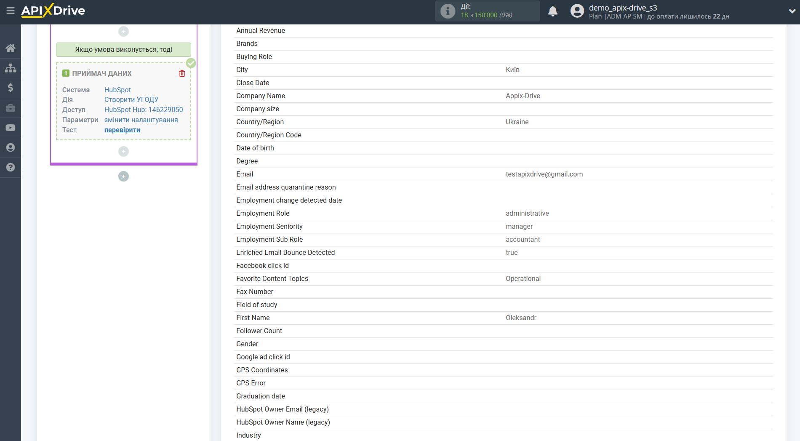Select the Favorite Content Topics value "Operational"

coord(523,278)
